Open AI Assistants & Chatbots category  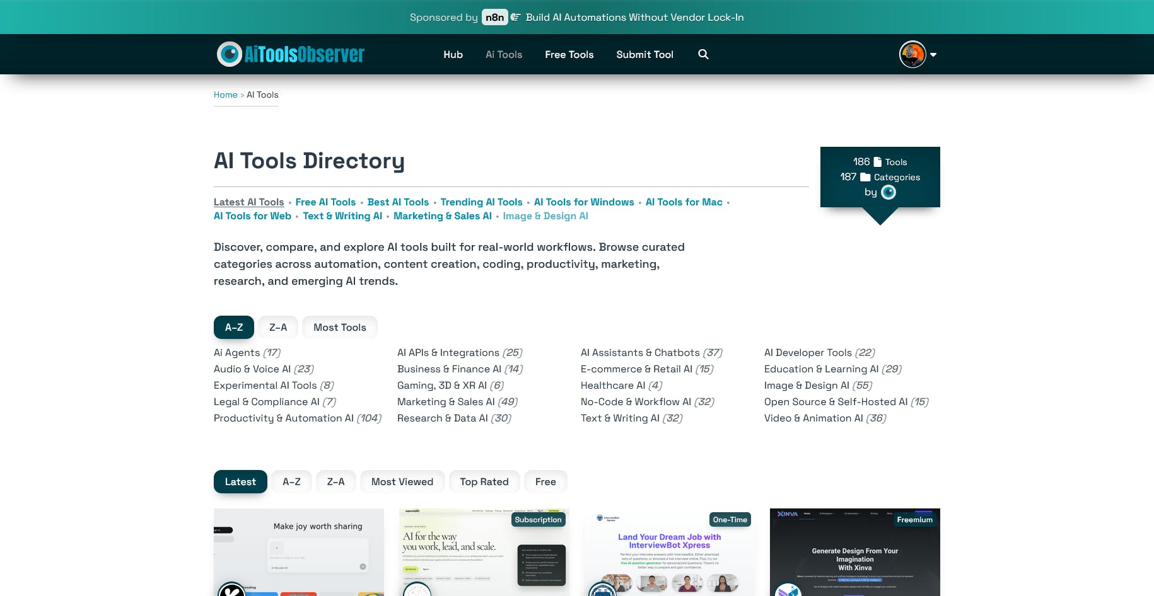[x=651, y=353]
